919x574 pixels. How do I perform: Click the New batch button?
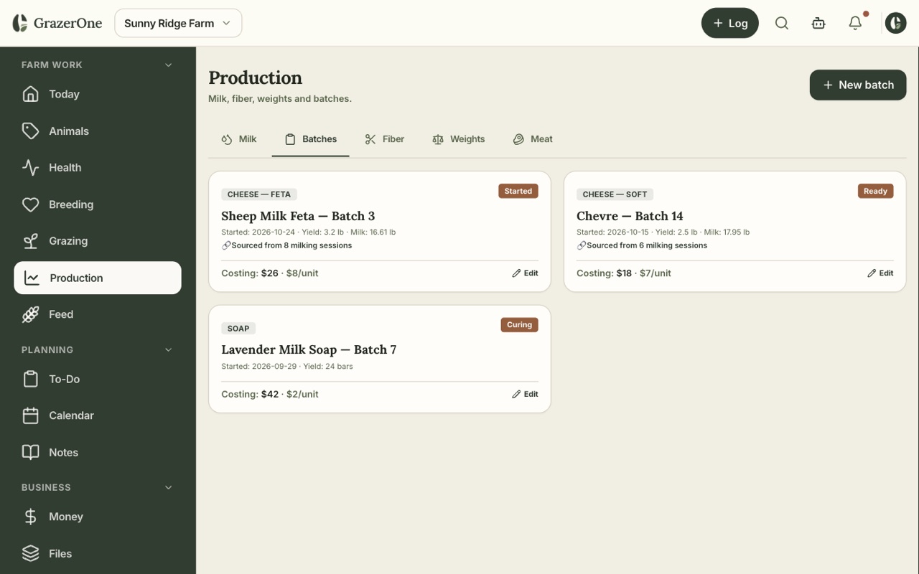[858, 85]
